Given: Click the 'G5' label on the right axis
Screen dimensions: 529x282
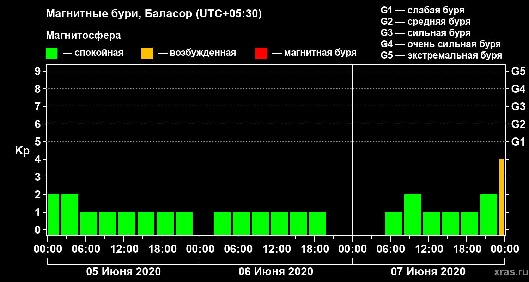Looking at the screenshot, I should (x=518, y=71).
